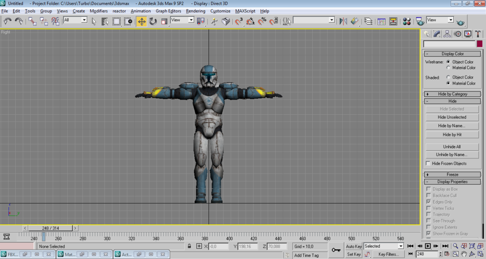Click the Align tool icon

tap(355, 21)
